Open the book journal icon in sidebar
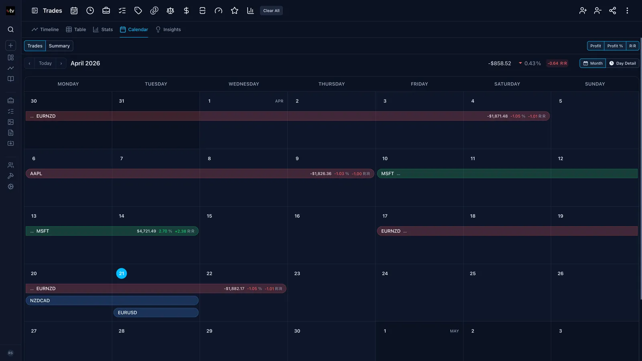The image size is (642, 361). tap(11, 79)
